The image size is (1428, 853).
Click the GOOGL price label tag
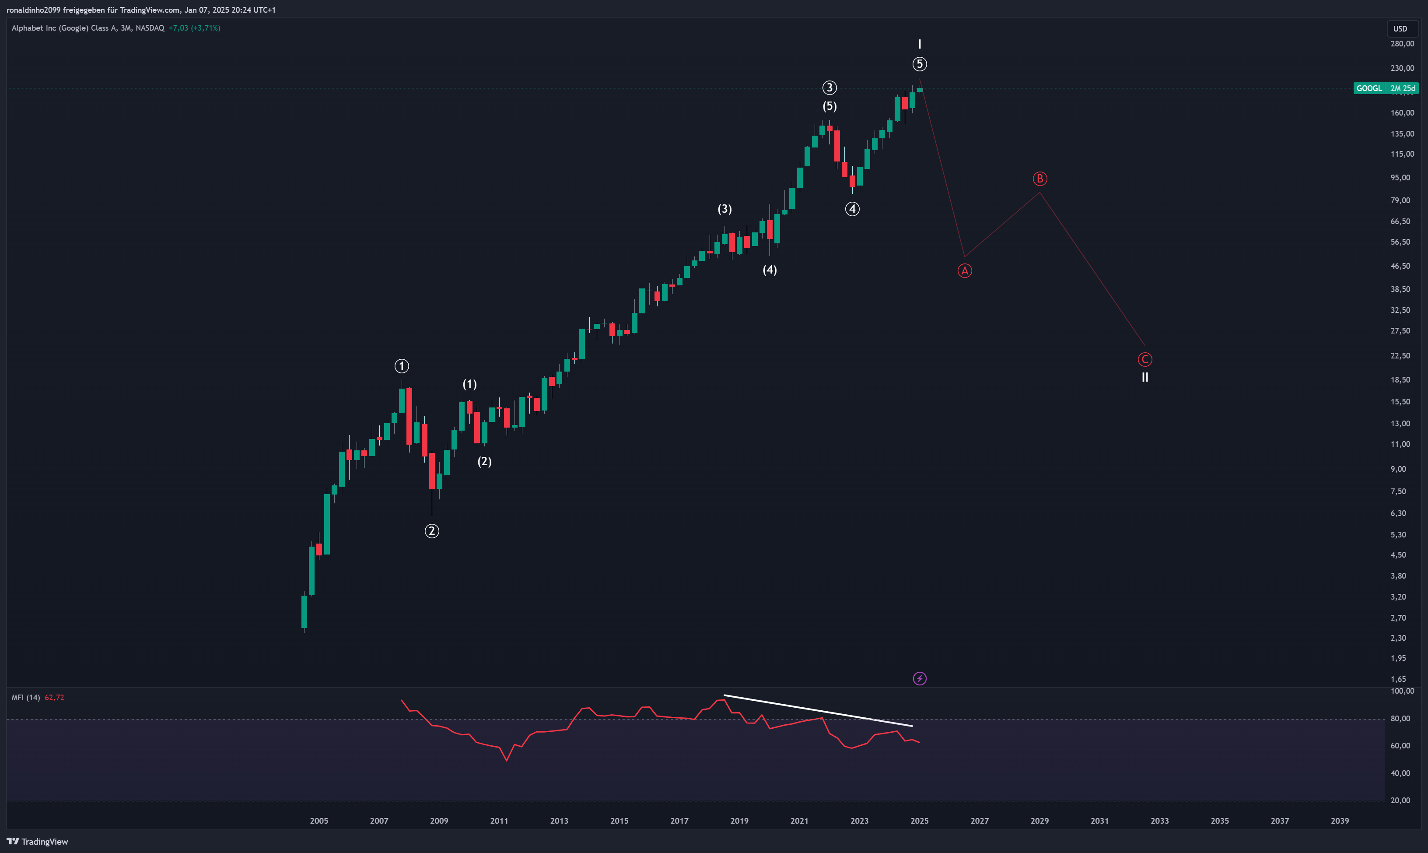point(1369,88)
